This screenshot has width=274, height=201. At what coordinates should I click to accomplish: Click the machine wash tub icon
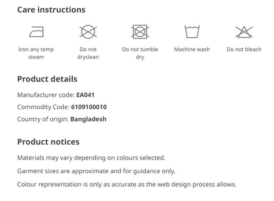tap(192, 32)
